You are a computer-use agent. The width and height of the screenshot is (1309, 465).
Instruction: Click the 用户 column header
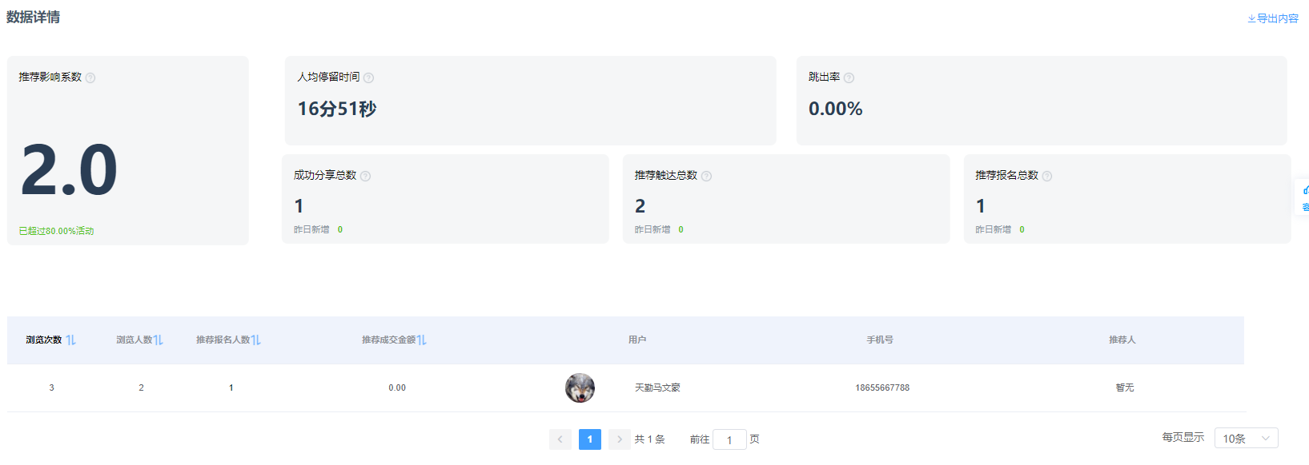pos(637,340)
